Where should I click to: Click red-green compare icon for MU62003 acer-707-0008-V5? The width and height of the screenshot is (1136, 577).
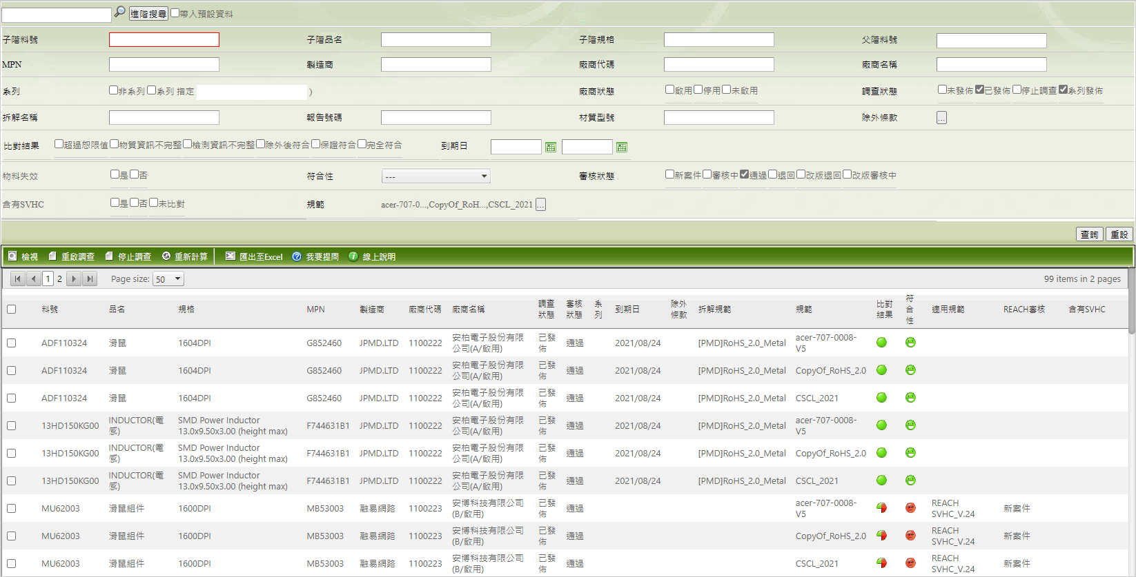point(881,508)
